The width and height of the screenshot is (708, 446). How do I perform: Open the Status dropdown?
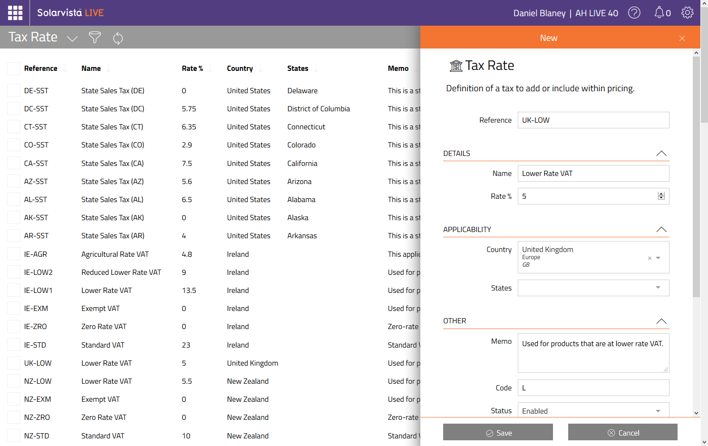[x=593, y=410]
